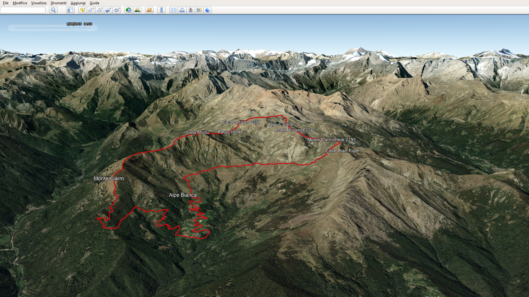Select the add path tool
The image size is (529, 297).
pos(100,10)
